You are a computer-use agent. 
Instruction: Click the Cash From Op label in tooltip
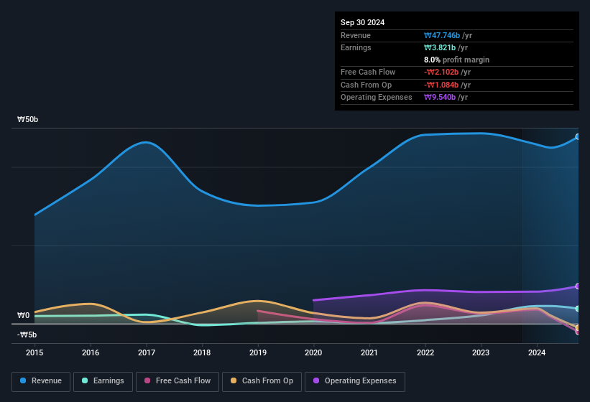pyautogui.click(x=366, y=85)
